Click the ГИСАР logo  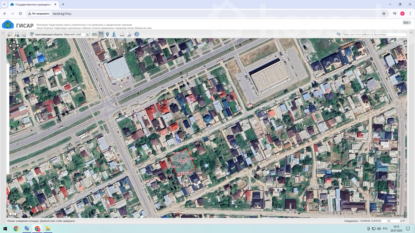coord(18,25)
